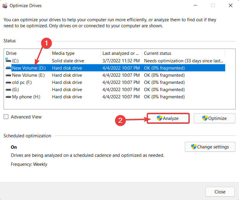Viewport: 239px width, 200px height.
Task: Sort by Current status column header
Action: (183, 53)
